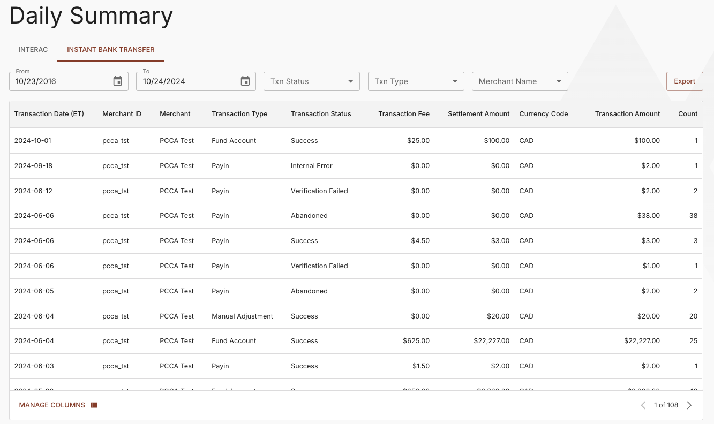Open the From date calendar picker
714x424 pixels.
tap(117, 81)
